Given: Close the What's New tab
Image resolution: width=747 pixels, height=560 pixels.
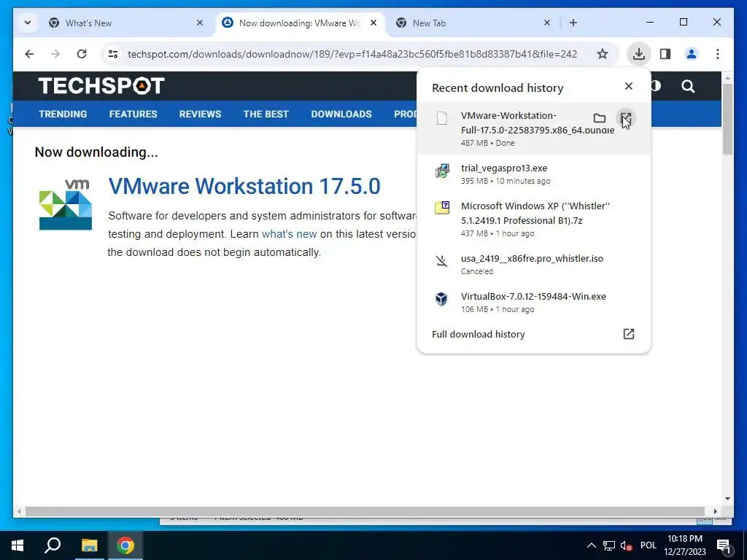Looking at the screenshot, I should coord(200,23).
